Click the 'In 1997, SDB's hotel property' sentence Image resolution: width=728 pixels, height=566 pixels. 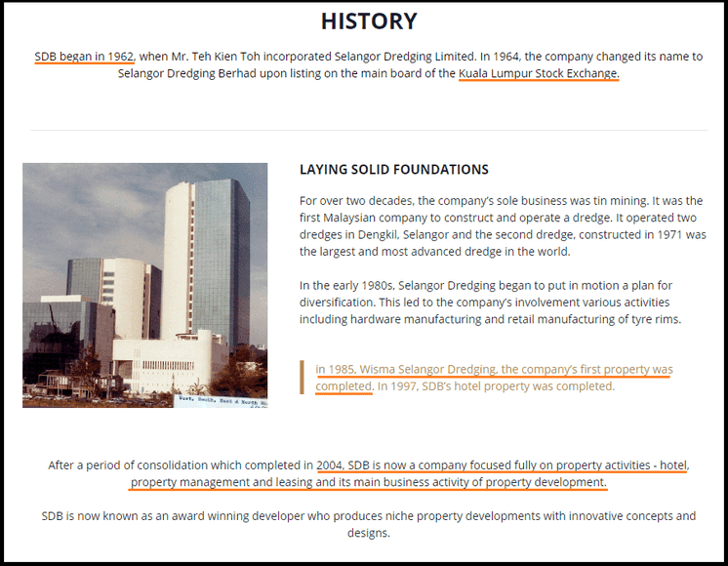pos(496,386)
